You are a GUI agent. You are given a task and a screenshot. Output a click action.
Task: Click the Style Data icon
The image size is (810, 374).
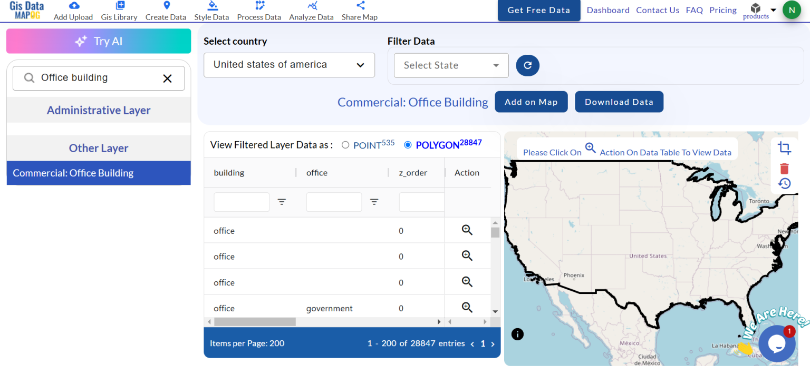[x=211, y=10]
